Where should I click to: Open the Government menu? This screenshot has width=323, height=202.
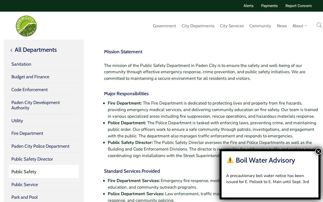(x=165, y=26)
